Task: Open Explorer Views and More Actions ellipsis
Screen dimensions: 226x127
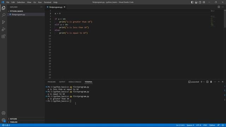Action: click(x=41, y=7)
